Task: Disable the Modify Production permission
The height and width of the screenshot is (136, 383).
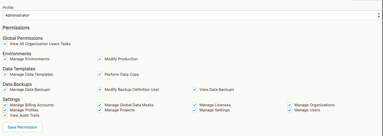Action: point(100,59)
